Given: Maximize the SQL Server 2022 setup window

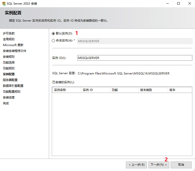Looking at the screenshot, I should [178, 4].
